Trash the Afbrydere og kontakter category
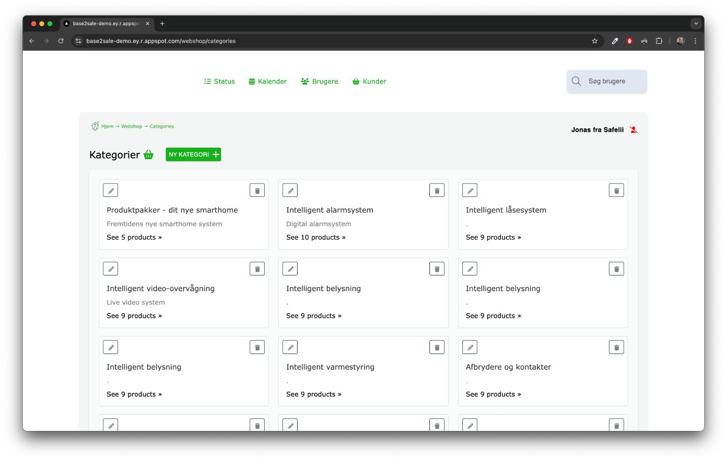727x461 pixels. point(616,347)
